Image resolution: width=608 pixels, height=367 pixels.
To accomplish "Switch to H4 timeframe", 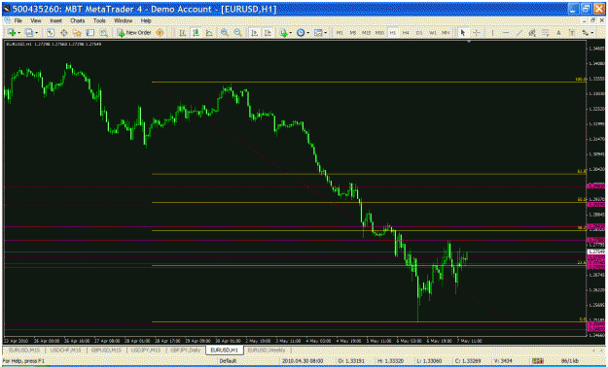I will tap(406, 33).
